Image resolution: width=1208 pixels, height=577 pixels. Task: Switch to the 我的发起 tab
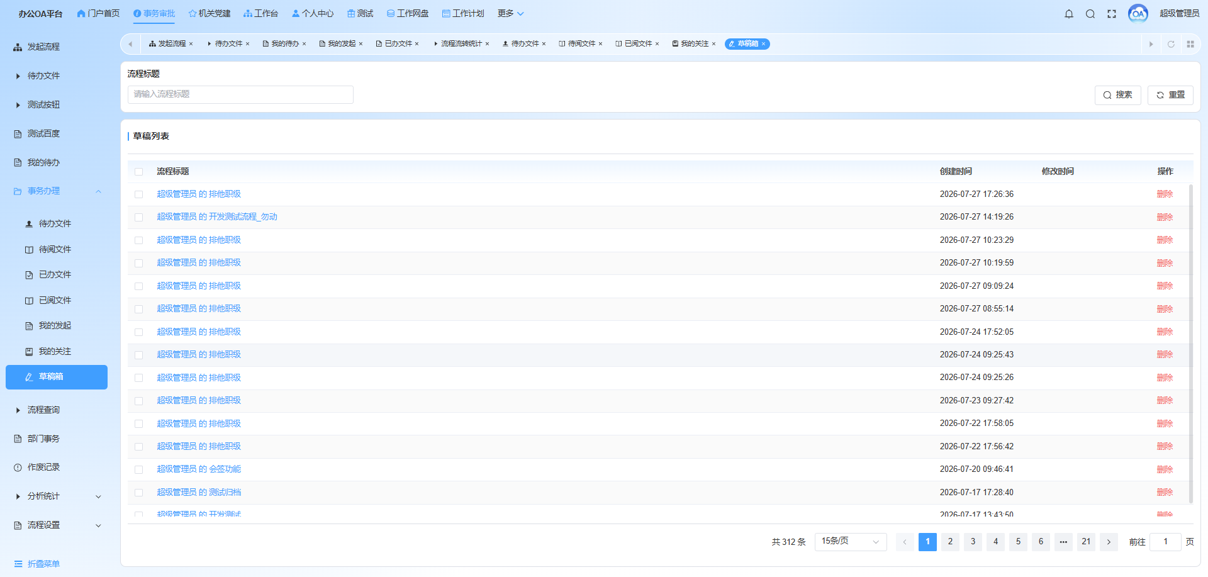pyautogui.click(x=341, y=44)
